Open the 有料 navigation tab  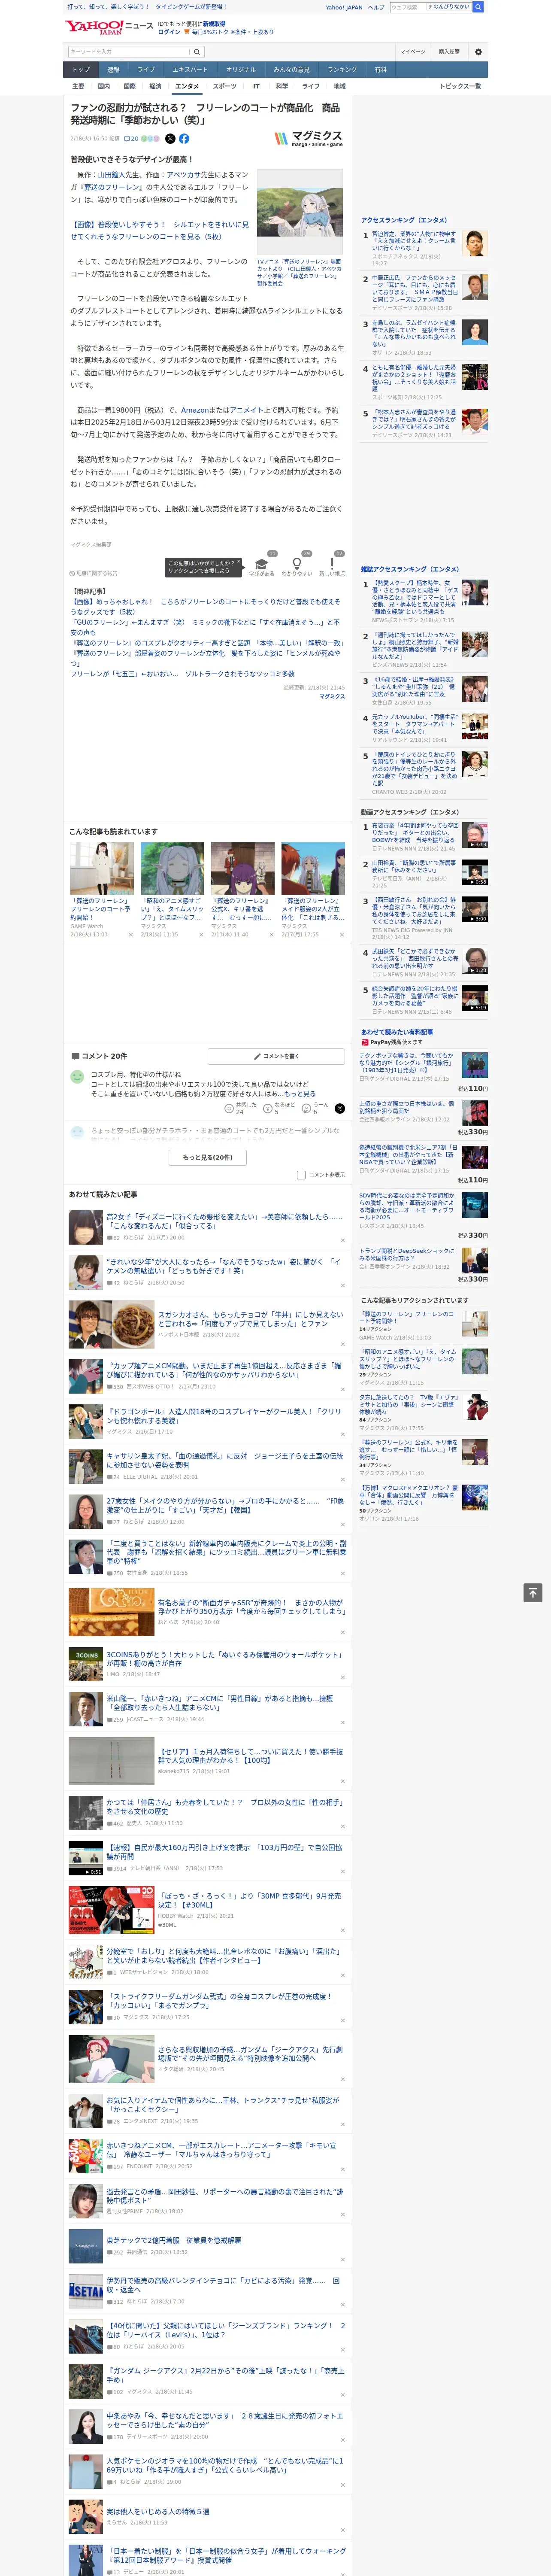(x=380, y=70)
